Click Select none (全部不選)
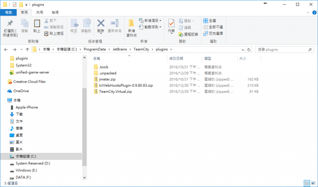The width and height of the screenshot is (318, 187). (x=213, y=27)
